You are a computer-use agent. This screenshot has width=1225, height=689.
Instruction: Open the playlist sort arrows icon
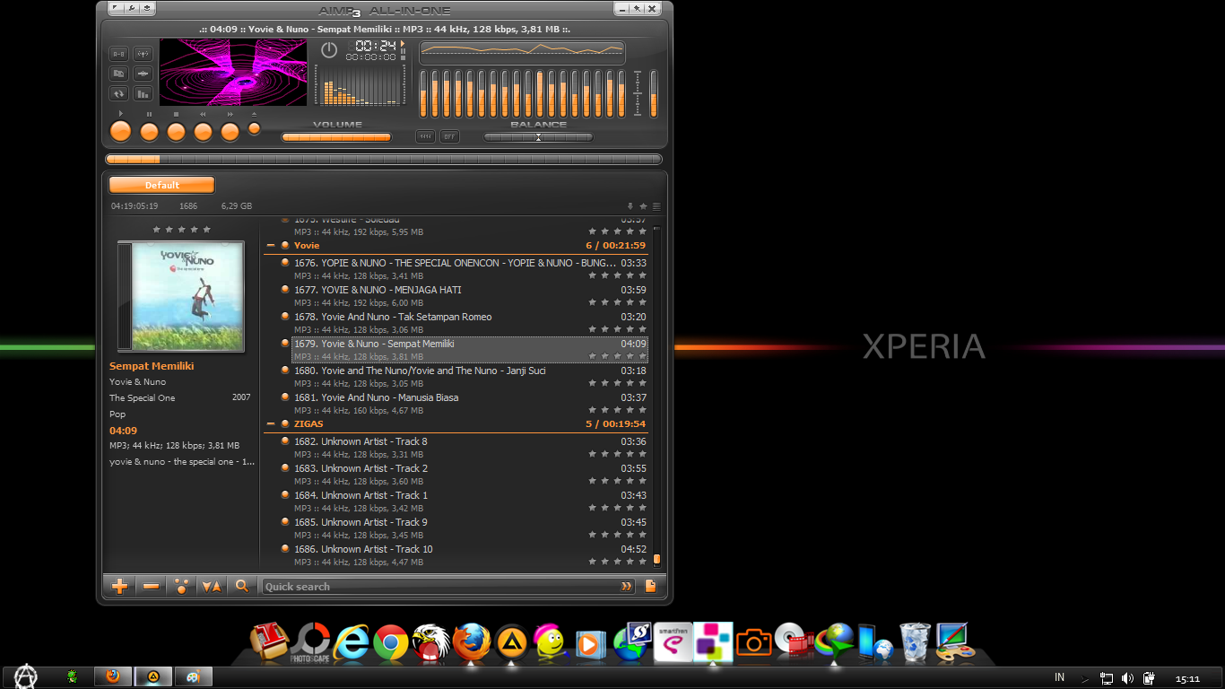212,587
